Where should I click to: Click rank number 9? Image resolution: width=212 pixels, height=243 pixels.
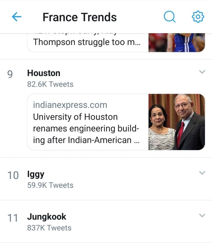(10, 74)
